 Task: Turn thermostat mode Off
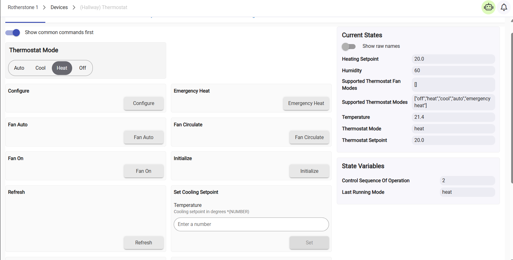tap(82, 68)
